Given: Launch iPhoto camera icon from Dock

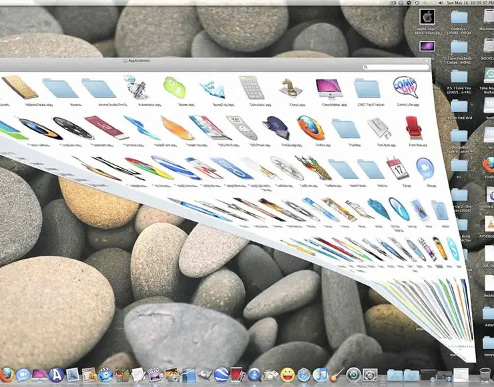Looking at the screenshot, I should (172, 375).
